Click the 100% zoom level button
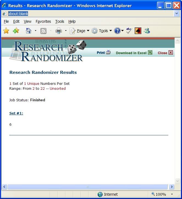 pos(159,194)
